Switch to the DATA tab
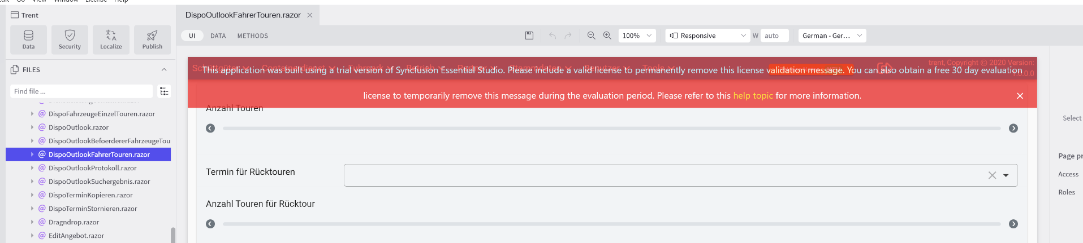Screen dimensions: 1083x243 tap(218, 36)
